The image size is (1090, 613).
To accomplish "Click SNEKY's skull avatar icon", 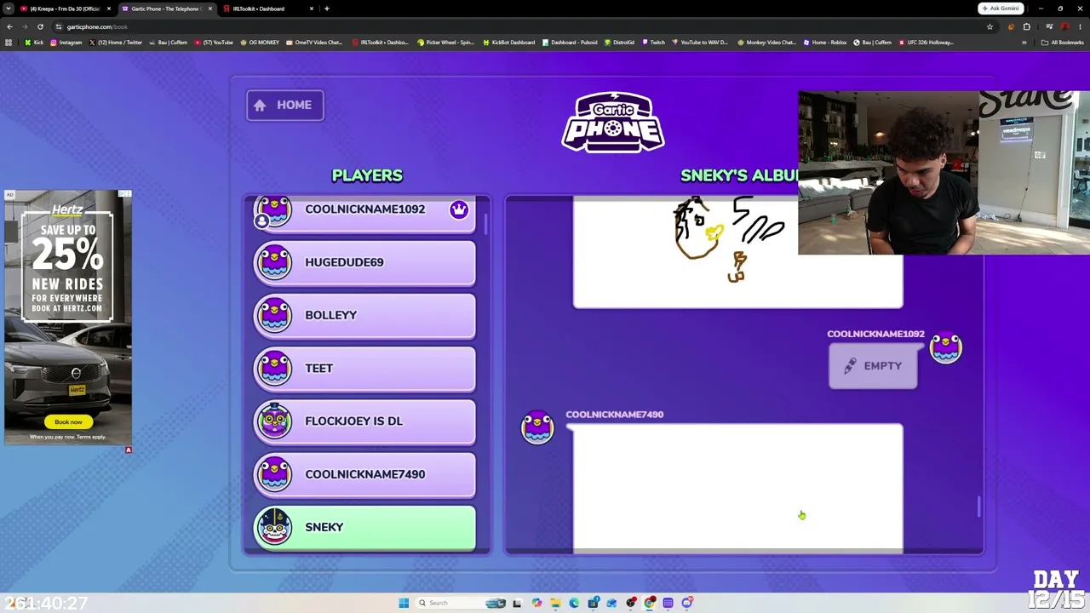I will click(274, 526).
